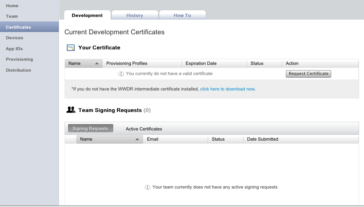Viewport: 364px width, 207px height.
Task: Click the alert icon beside no active signing requests
Action: point(147,187)
